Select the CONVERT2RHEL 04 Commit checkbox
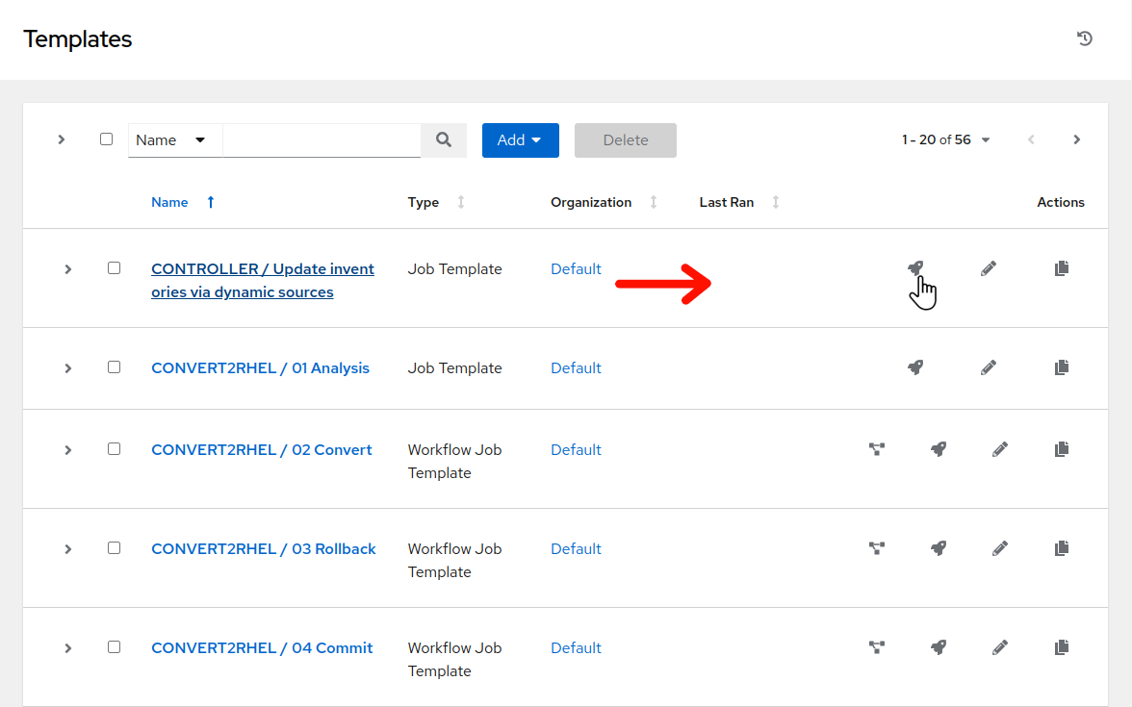1132x707 pixels. 115,647
